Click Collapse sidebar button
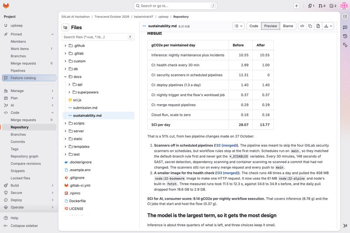This screenshot has width=350, height=233. pyautogui.click(x=21, y=226)
